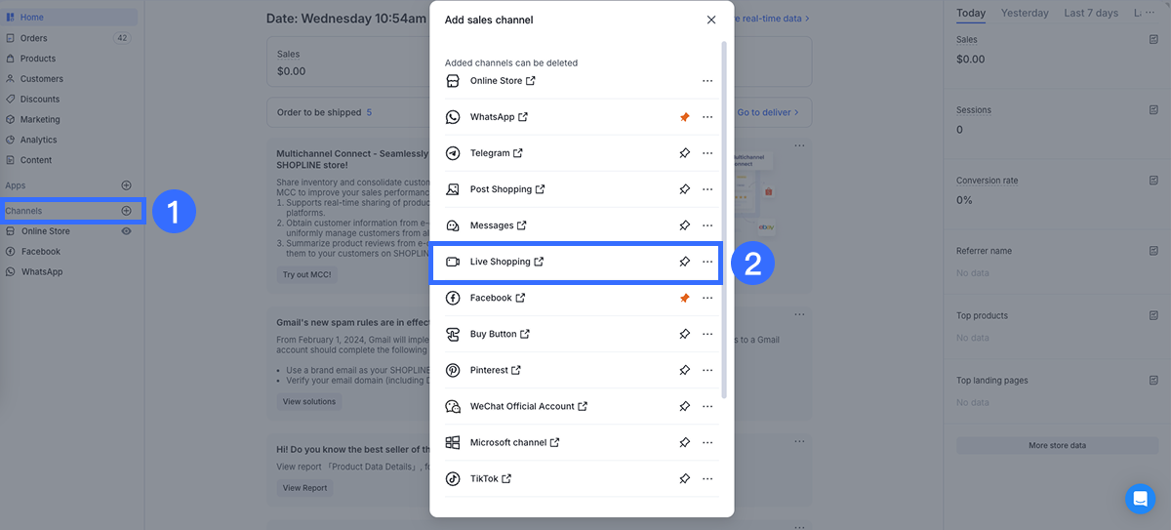Unpin the WhatsApp sales channel
Screen dimensions: 1171x530
(684, 117)
